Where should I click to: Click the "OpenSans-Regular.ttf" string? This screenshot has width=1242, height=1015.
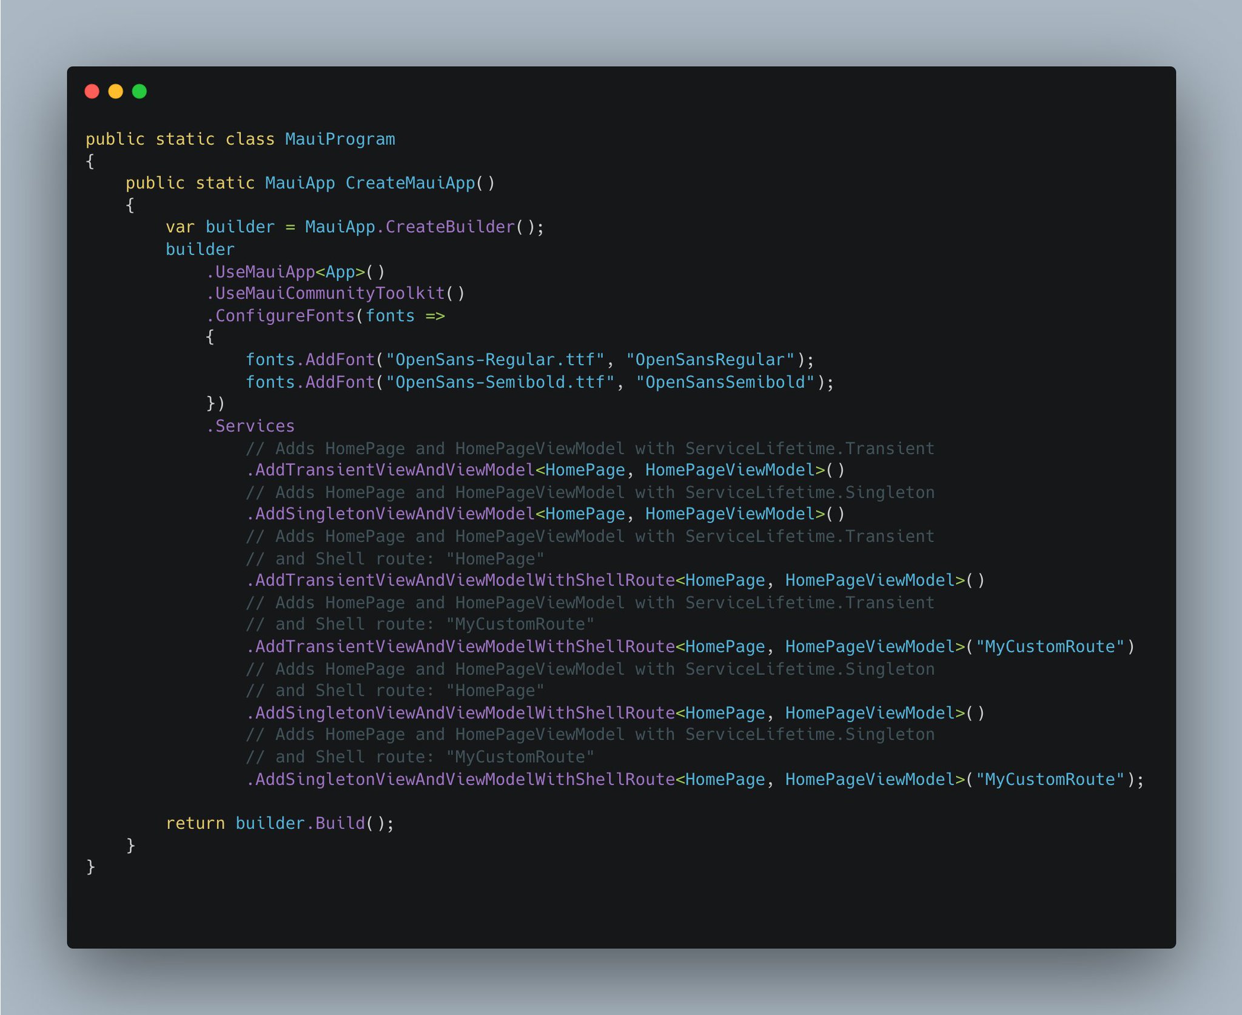pos(495,360)
